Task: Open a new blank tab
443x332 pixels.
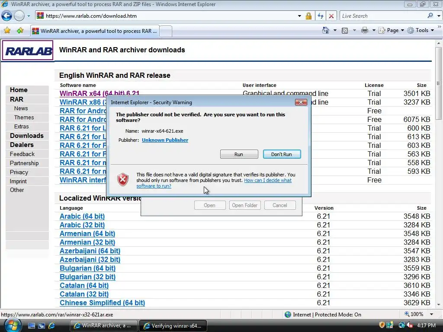Action: tap(166, 31)
